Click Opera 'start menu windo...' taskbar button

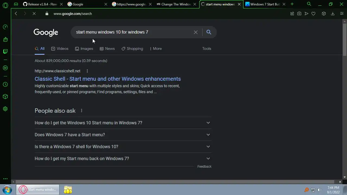pyautogui.click(x=38, y=190)
